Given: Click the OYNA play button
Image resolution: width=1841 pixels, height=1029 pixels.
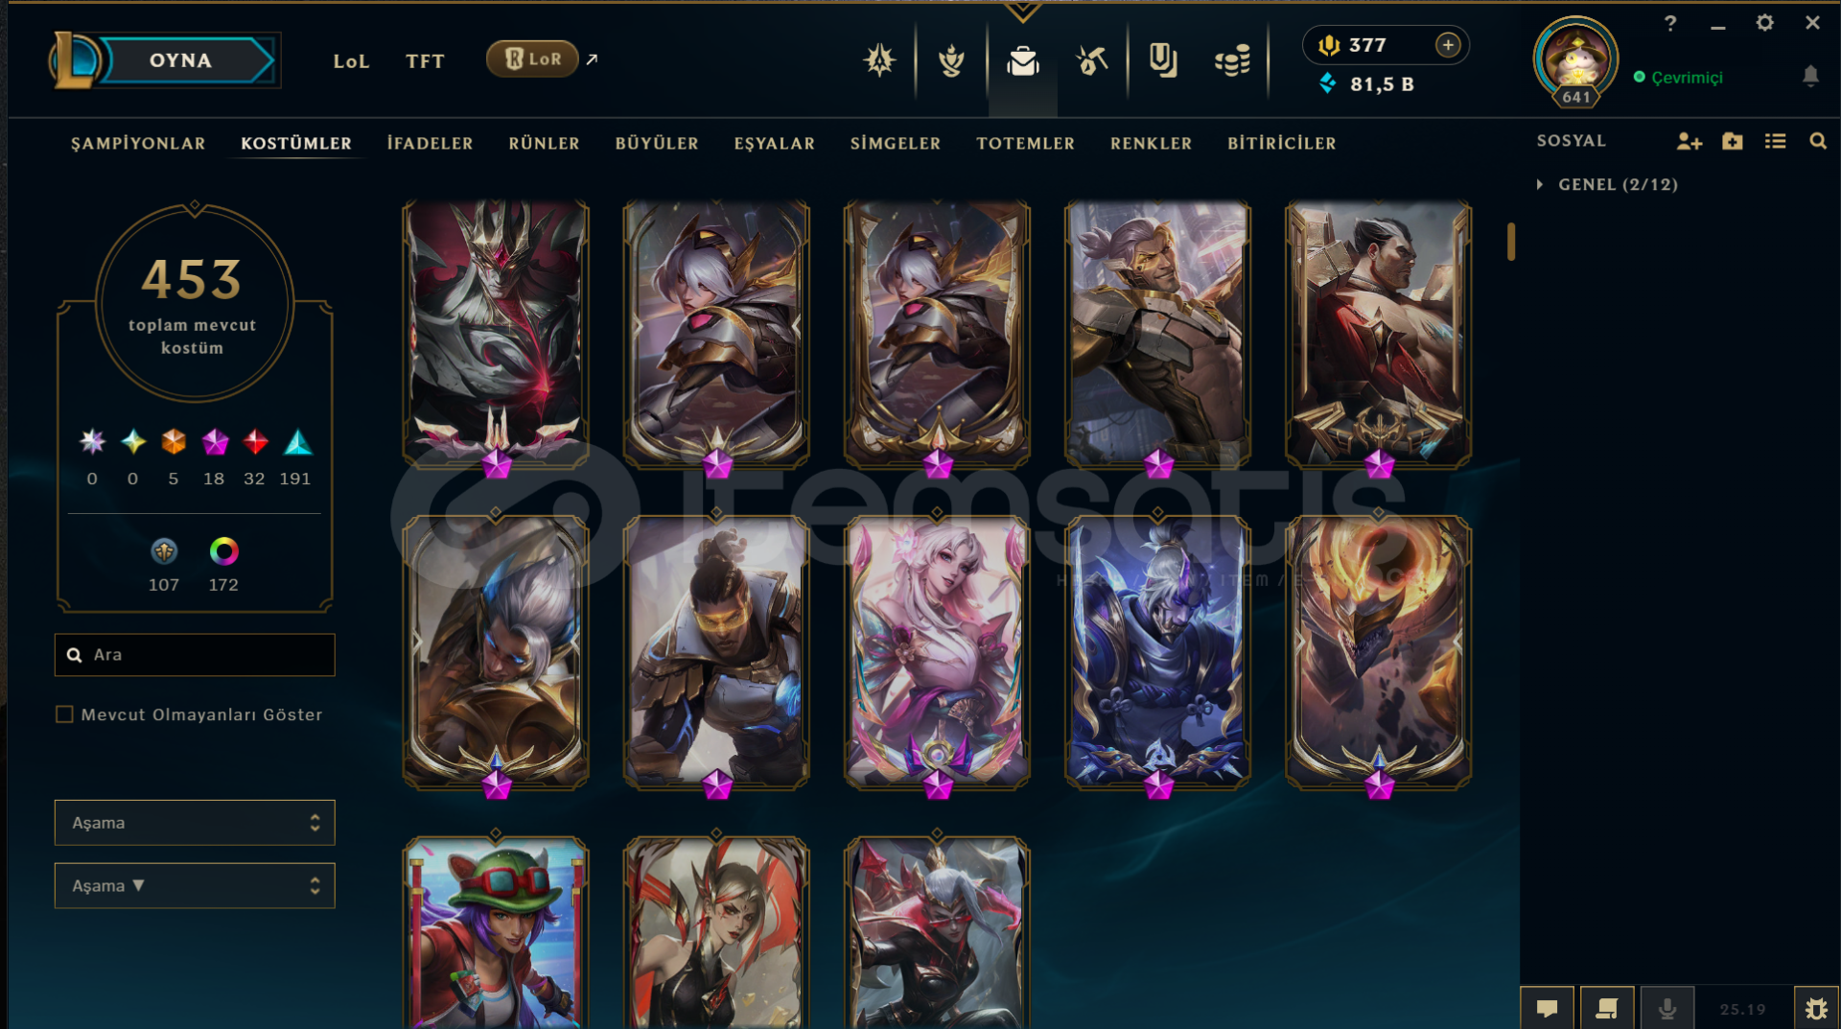Looking at the screenshot, I should [x=180, y=60].
